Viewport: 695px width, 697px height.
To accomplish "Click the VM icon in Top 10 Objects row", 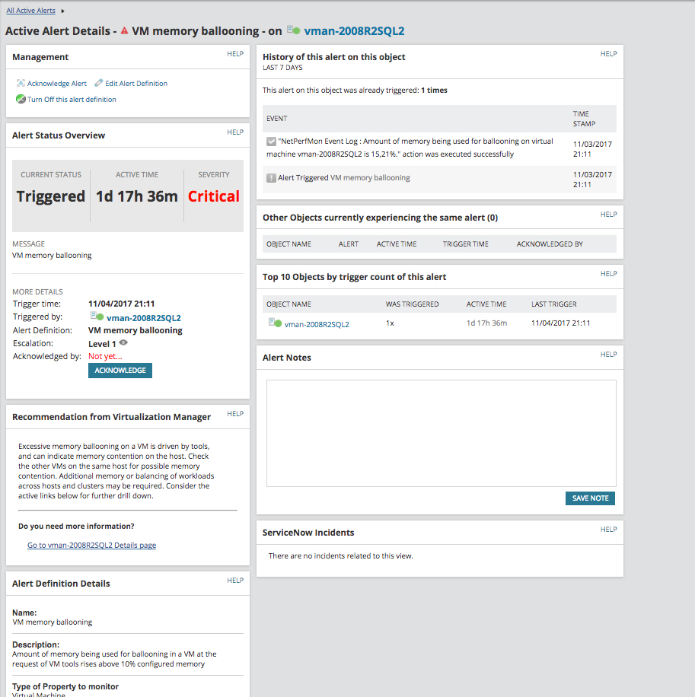I will tap(275, 323).
